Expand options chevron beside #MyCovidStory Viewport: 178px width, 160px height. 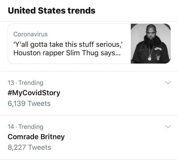click(168, 83)
